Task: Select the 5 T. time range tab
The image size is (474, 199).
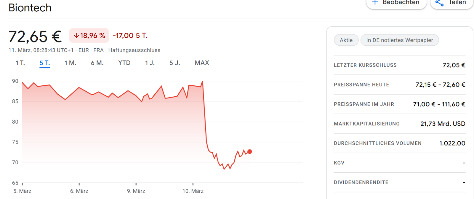Action: (45, 63)
